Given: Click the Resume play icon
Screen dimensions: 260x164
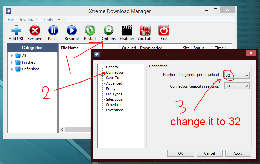Looking at the screenshot, I should [72, 30].
